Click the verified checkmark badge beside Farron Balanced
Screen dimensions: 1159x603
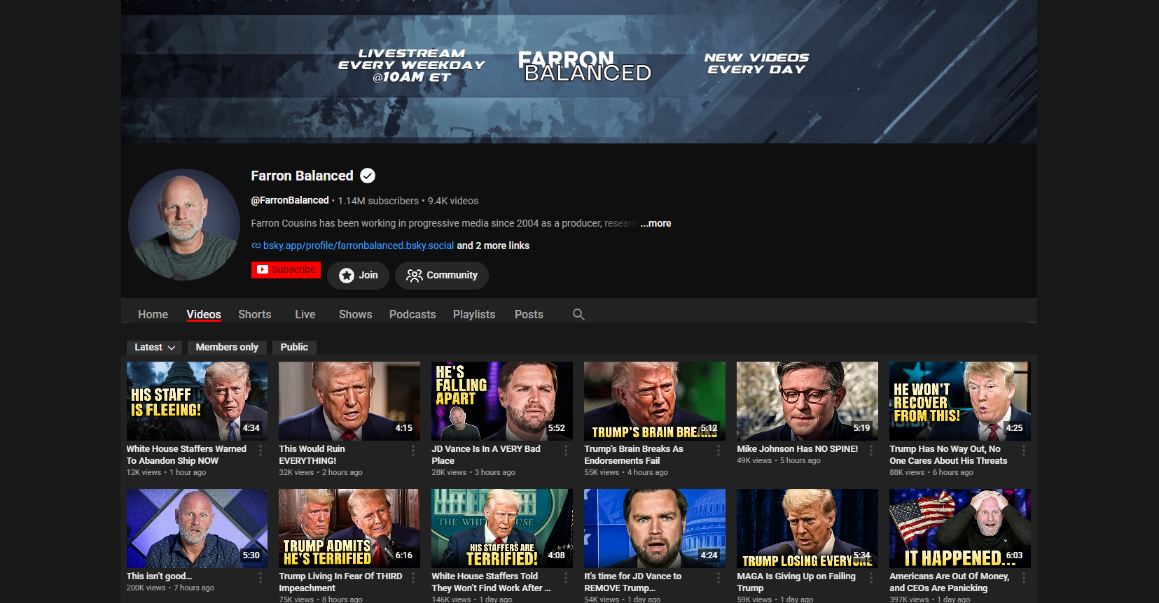(368, 176)
